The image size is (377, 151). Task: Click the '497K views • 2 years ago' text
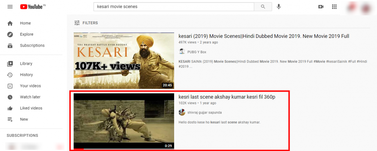(198, 43)
